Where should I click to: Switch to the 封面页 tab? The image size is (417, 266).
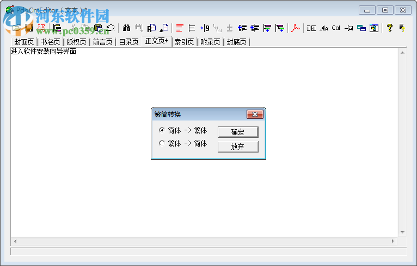pos(24,42)
